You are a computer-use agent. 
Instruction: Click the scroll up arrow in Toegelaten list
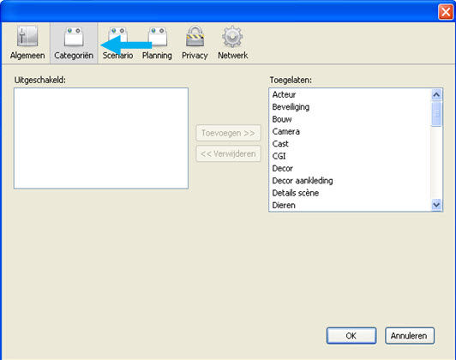point(436,95)
